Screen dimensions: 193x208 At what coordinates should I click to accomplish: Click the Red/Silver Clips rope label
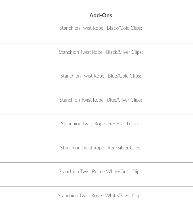[100, 147]
